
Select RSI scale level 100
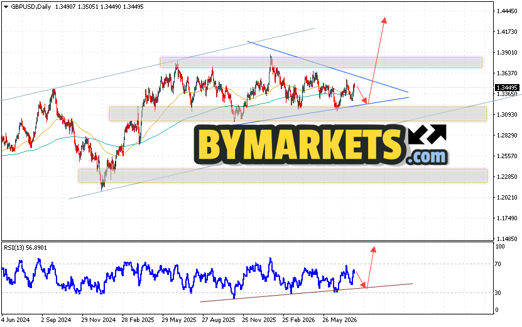500,247
